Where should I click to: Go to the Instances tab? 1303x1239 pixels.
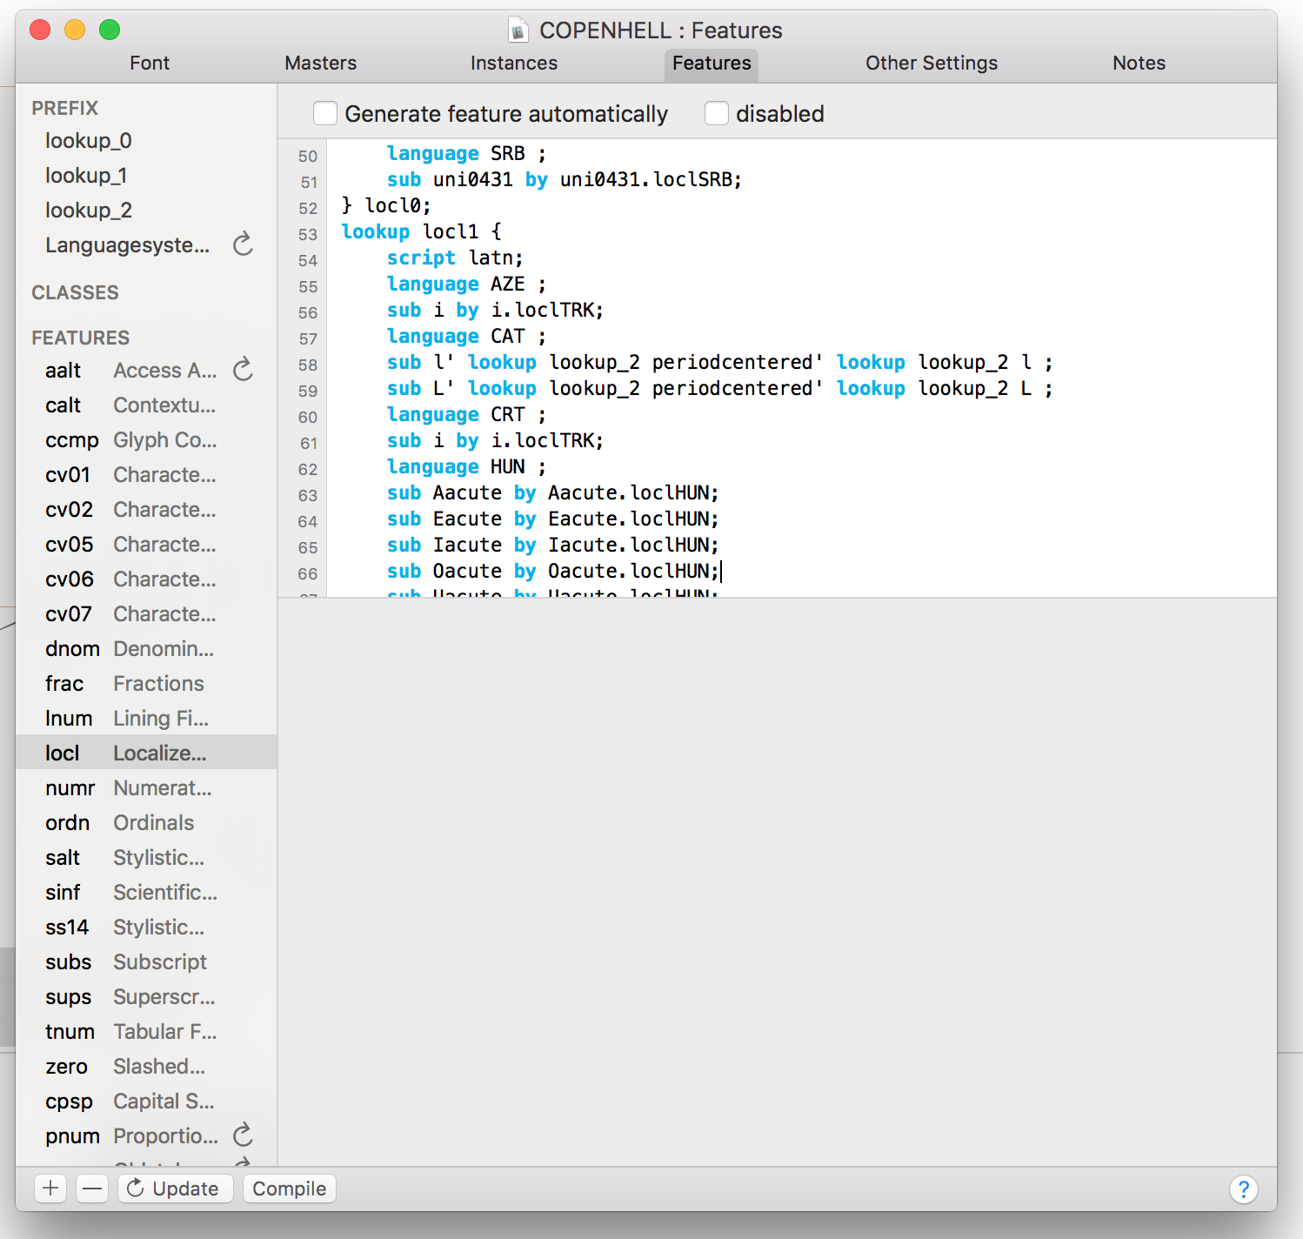click(513, 64)
